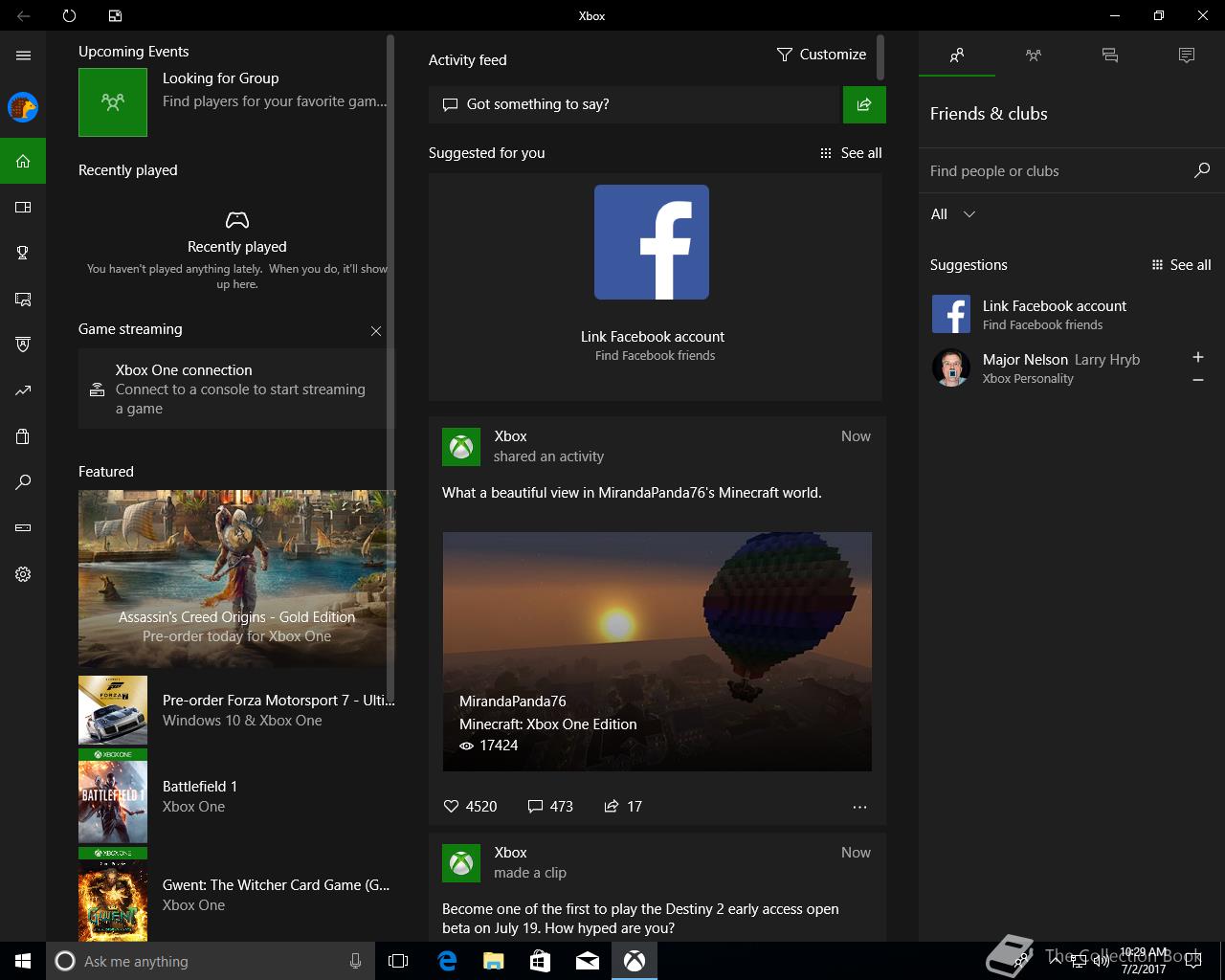1225x980 pixels.
Task: Share post with green share button
Action: [x=864, y=104]
